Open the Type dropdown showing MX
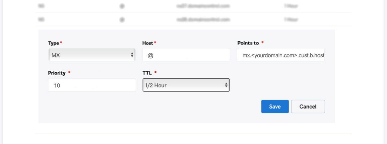Screen dimensions: 387x144 point(92,55)
